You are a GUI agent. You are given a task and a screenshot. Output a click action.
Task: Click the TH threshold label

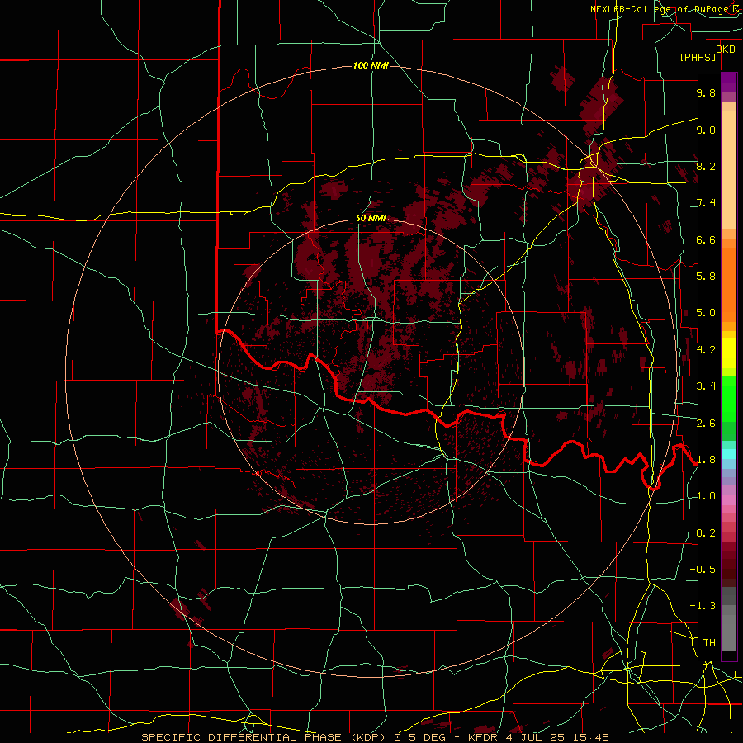(709, 643)
